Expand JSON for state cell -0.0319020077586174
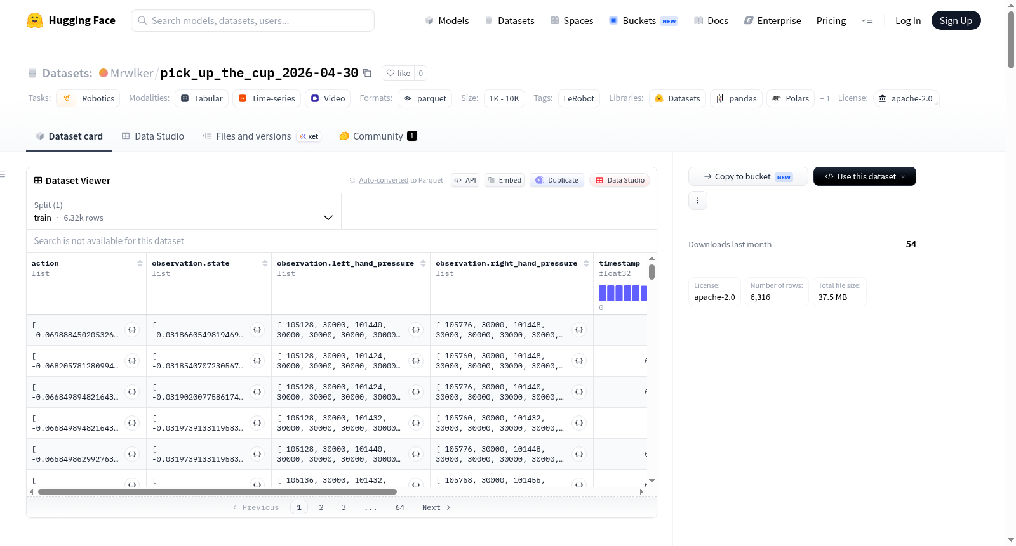The height and width of the screenshot is (546, 1016). [x=257, y=392]
